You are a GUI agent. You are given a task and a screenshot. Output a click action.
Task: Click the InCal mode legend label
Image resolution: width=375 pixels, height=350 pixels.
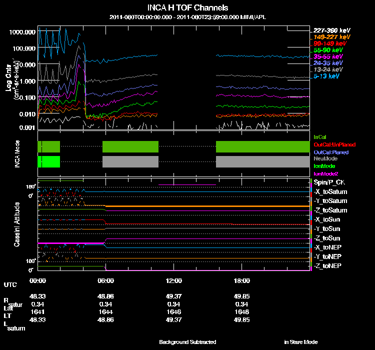pyautogui.click(x=320, y=136)
